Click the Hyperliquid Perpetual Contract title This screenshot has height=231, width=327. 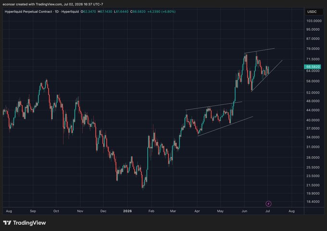(42, 12)
